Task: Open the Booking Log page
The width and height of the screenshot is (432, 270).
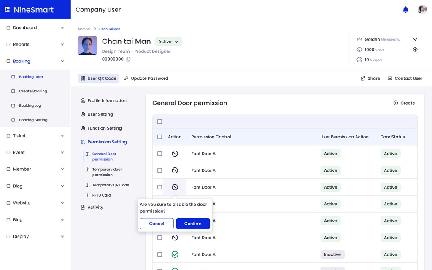Action: pyautogui.click(x=30, y=105)
